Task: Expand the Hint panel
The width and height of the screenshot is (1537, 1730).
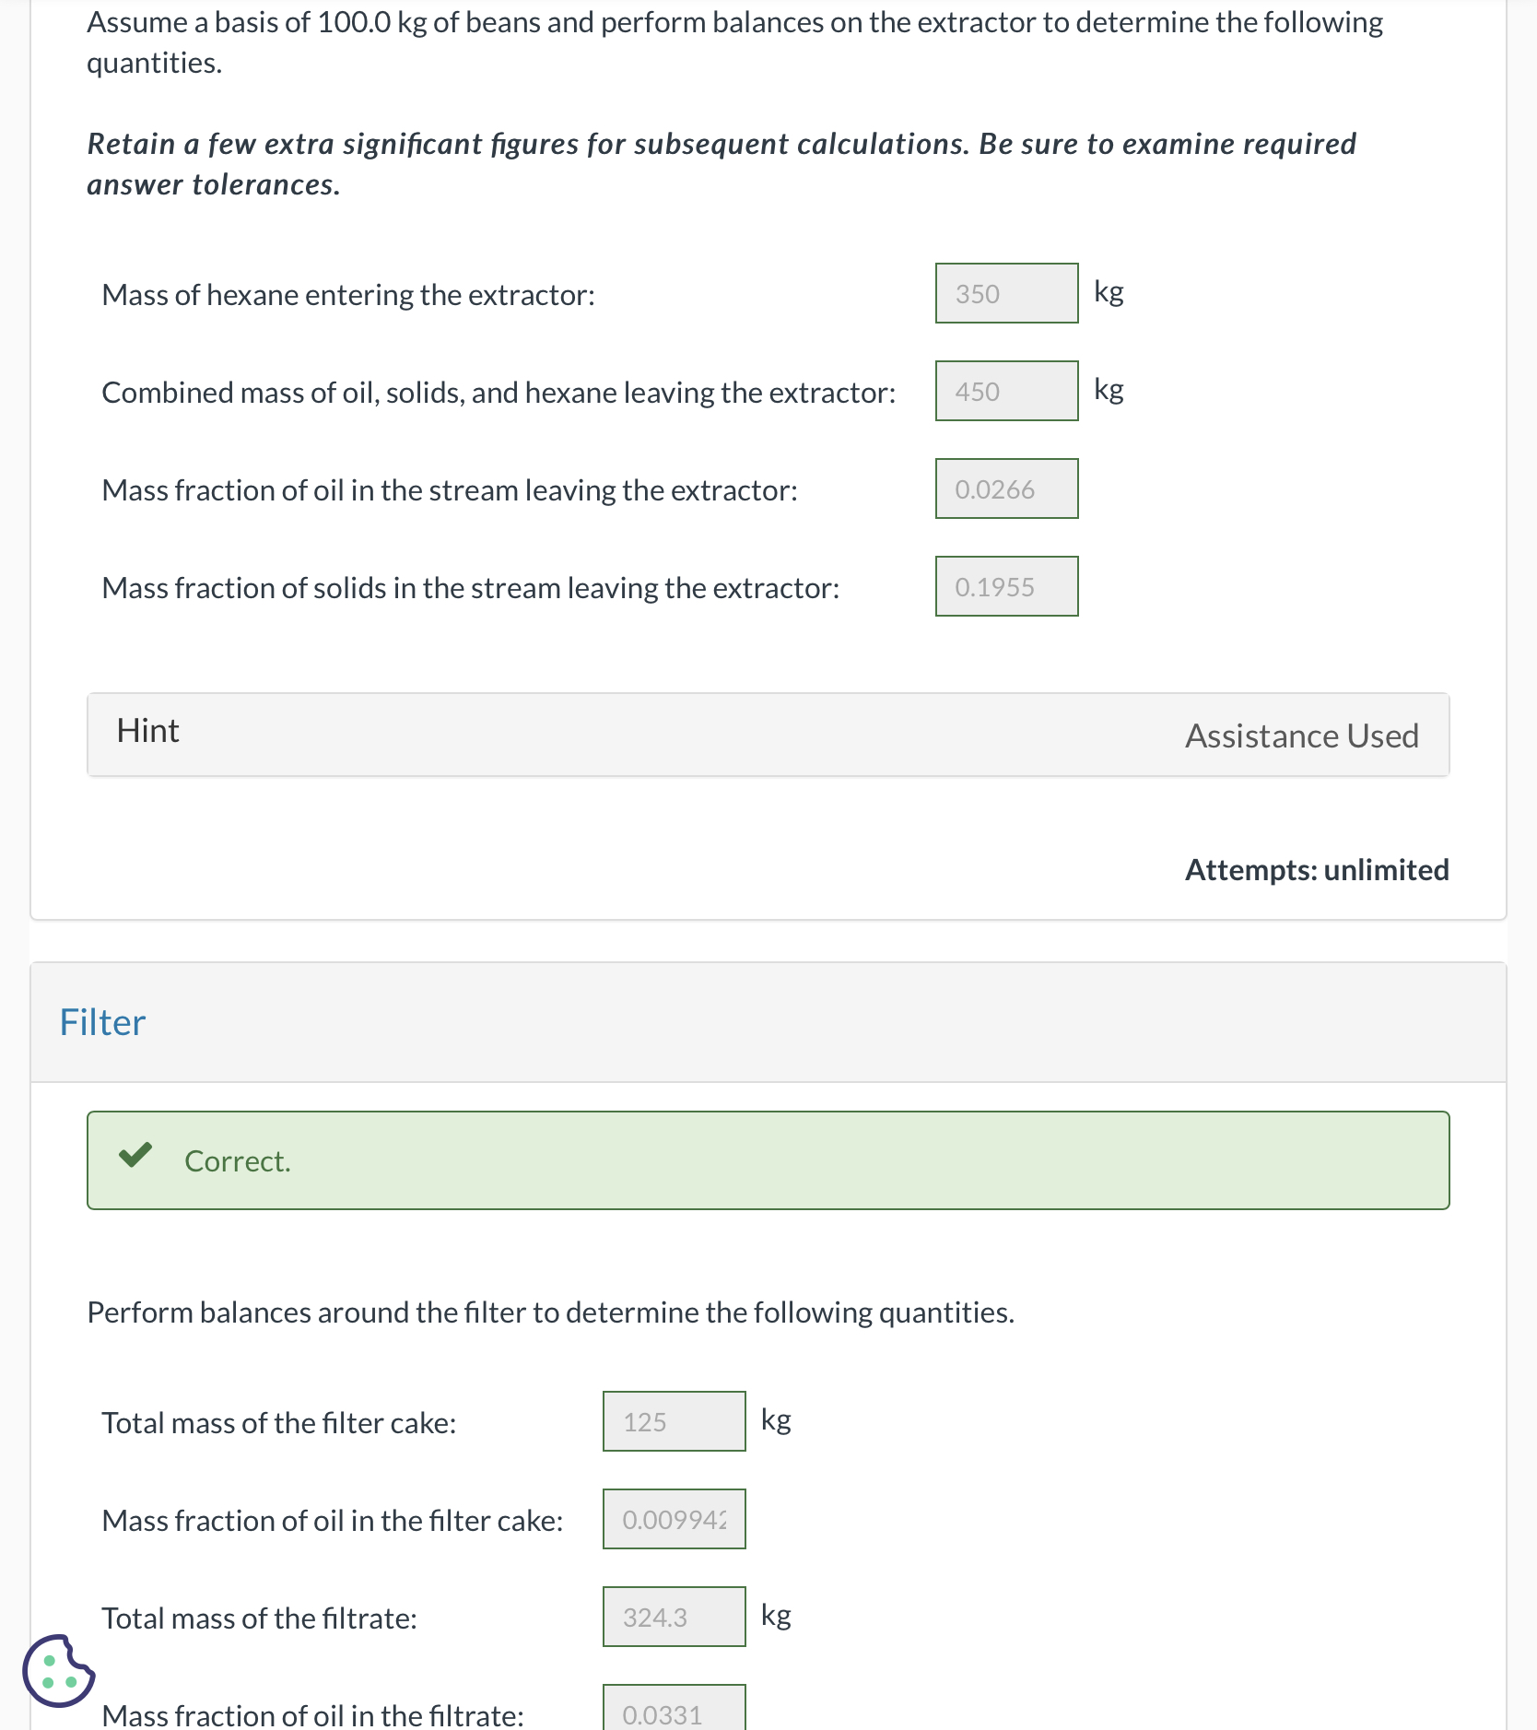Action: click(148, 732)
